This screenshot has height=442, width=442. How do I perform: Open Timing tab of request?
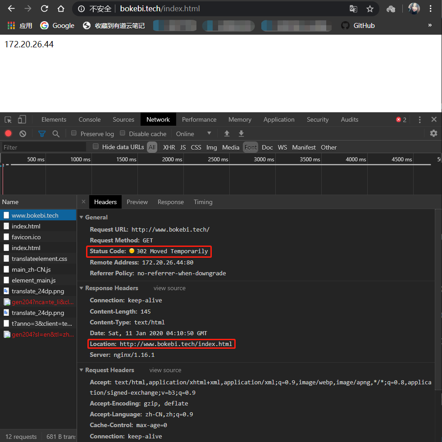pyautogui.click(x=203, y=202)
